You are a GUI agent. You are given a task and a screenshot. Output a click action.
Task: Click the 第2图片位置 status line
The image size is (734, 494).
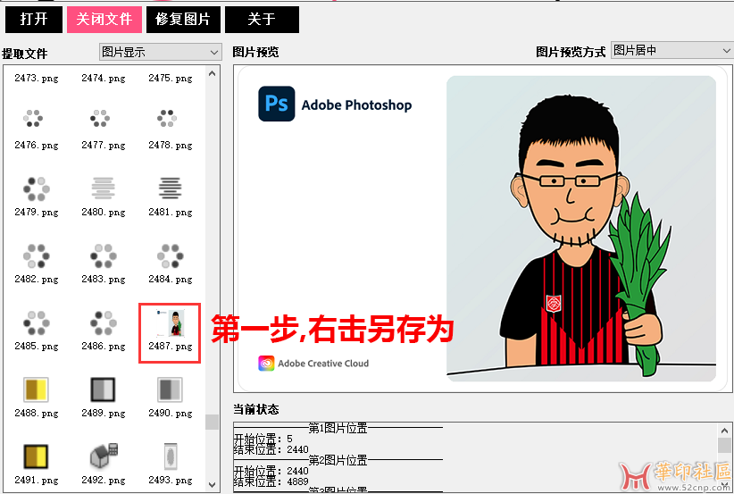pos(338,460)
